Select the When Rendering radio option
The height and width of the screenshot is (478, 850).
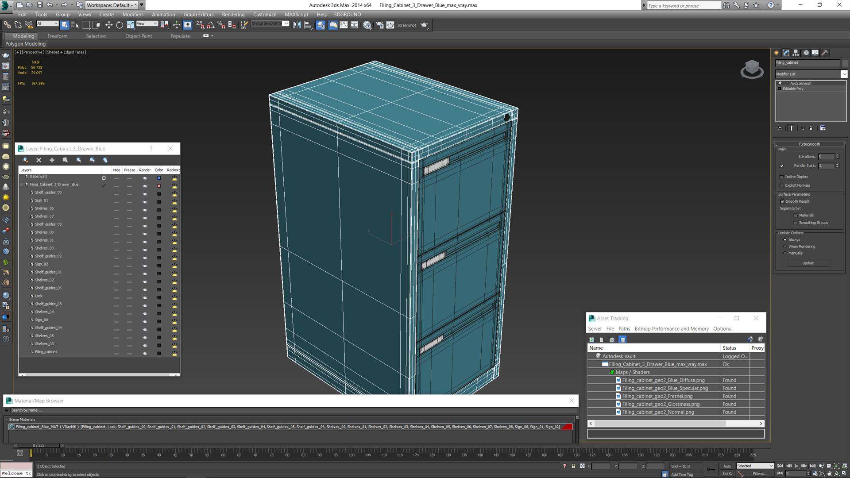pyautogui.click(x=785, y=247)
